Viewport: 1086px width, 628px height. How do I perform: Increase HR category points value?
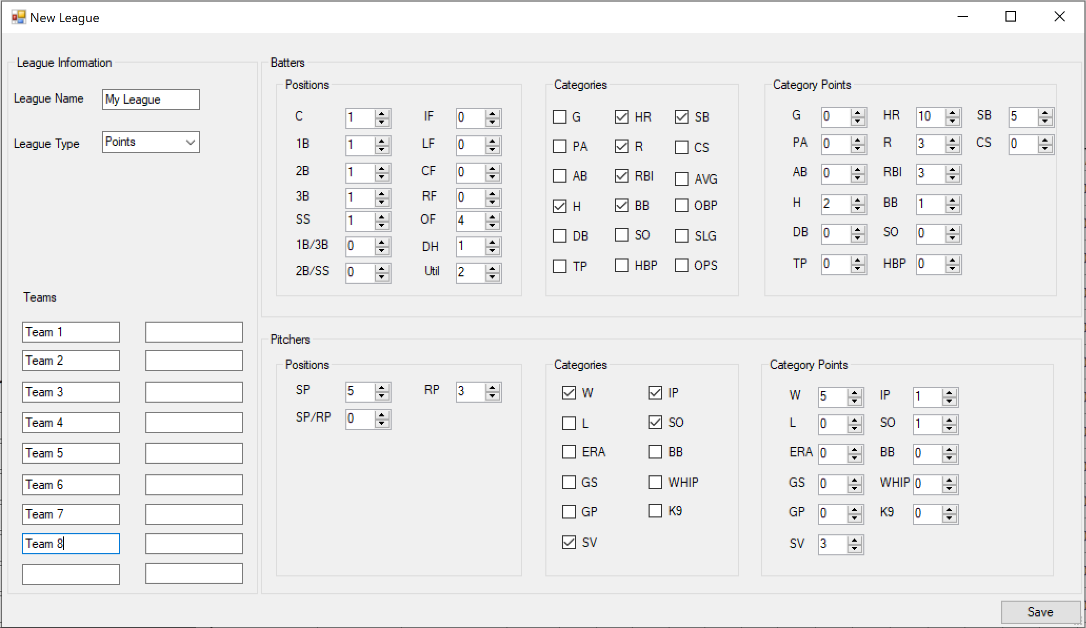click(x=952, y=112)
